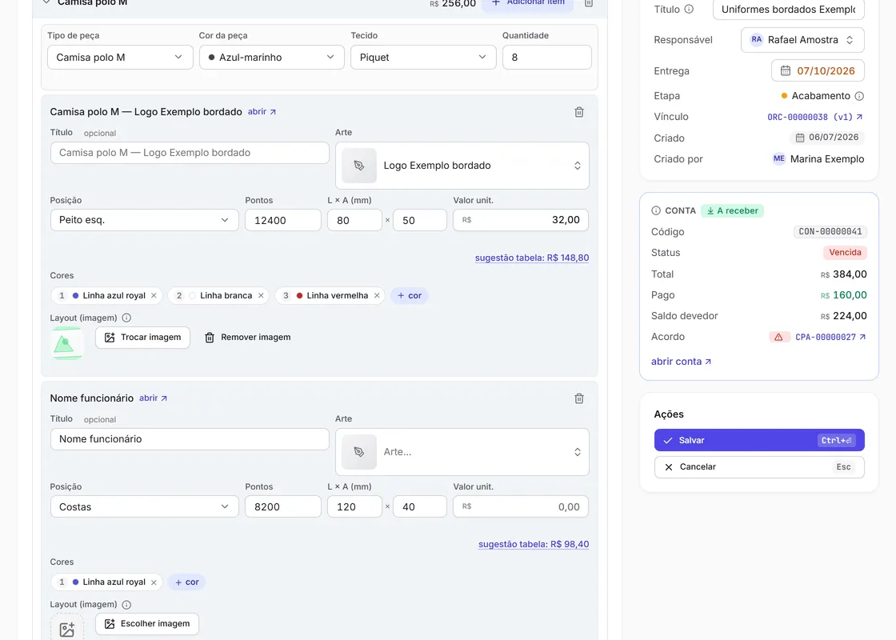Image resolution: width=896 pixels, height=640 pixels.
Task: Open the Tipo de peça dropdown
Action: [120, 57]
